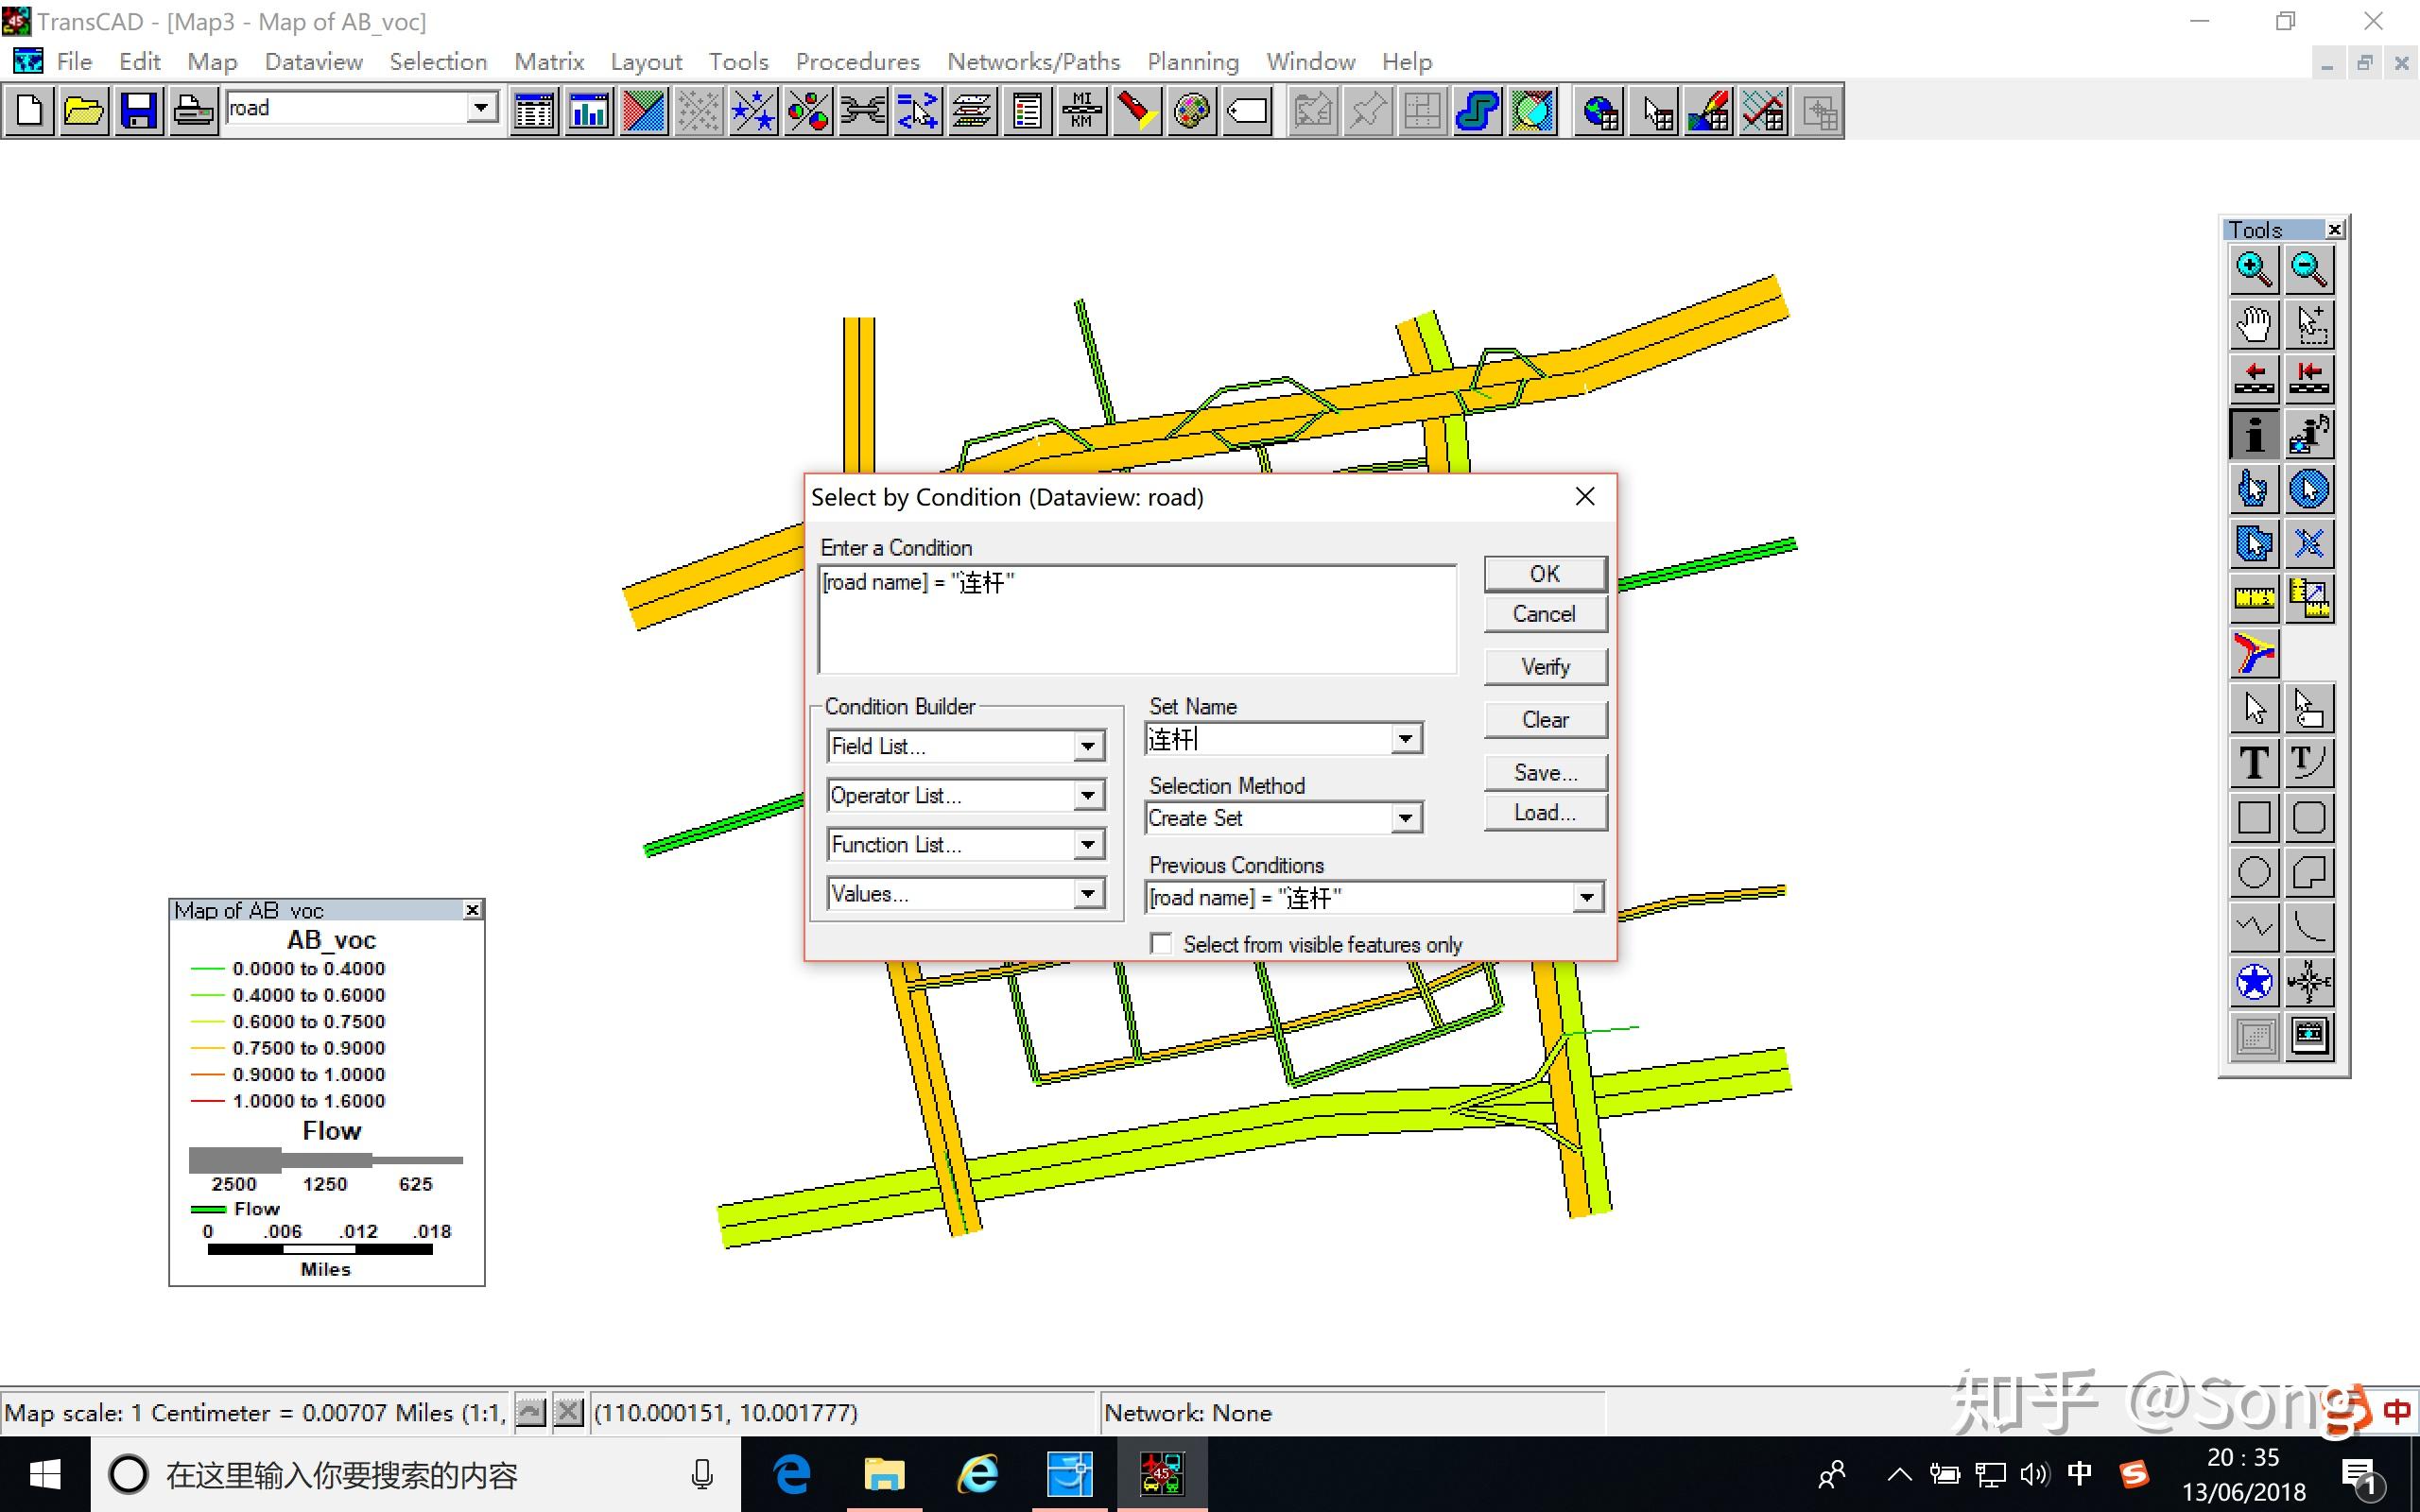This screenshot has width=2420, height=1512.
Task: Click the Print toolbar icon
Action: coord(193,111)
